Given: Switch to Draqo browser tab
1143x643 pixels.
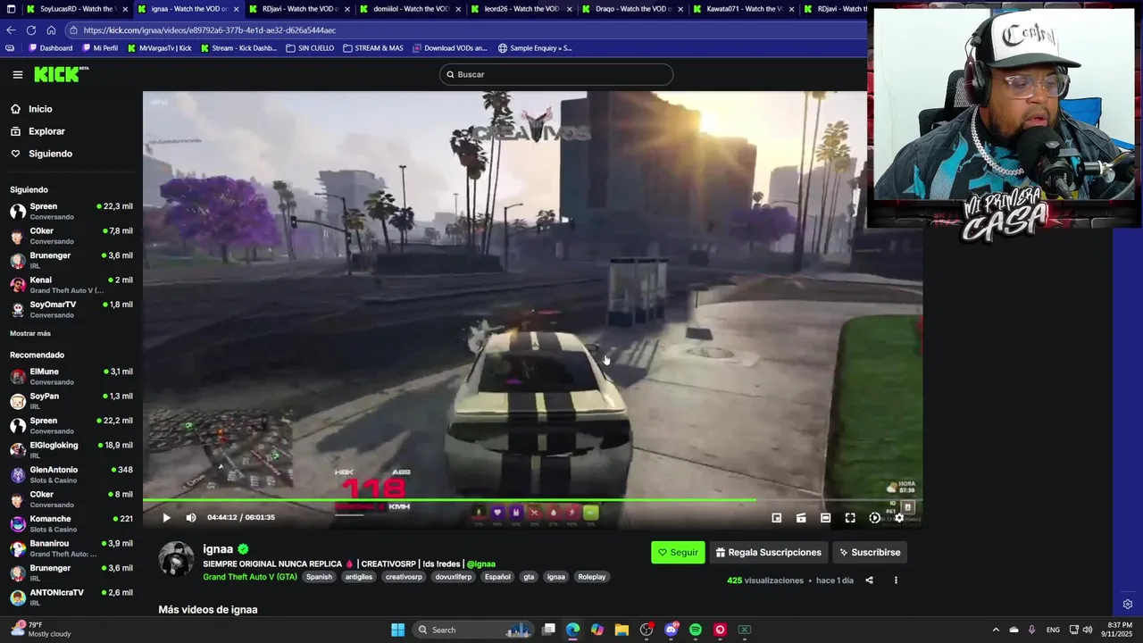Looking at the screenshot, I should (631, 9).
